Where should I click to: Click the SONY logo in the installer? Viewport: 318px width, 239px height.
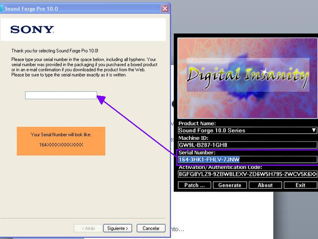32,30
